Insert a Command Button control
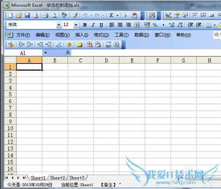Viewport: 221px width, 189px height. coord(212,15)
